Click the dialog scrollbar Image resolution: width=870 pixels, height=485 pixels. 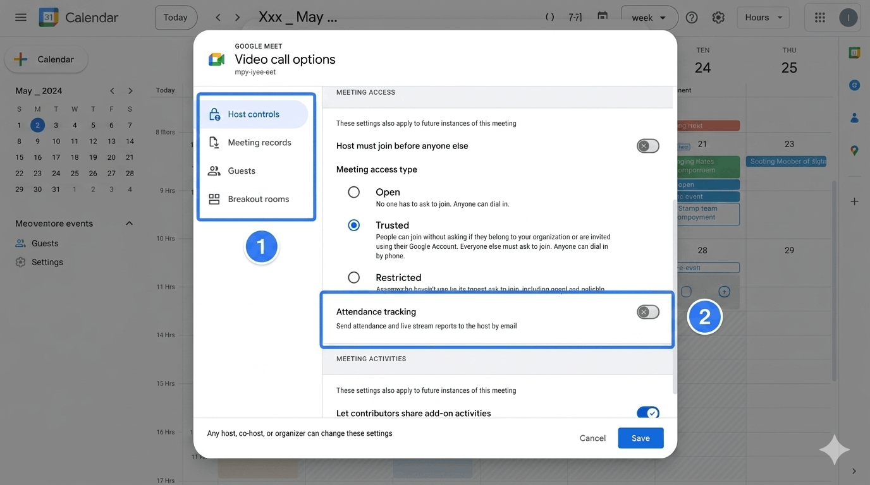pos(674,296)
